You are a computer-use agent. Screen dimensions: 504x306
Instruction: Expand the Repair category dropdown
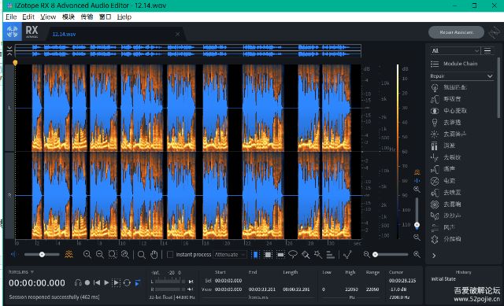(461, 76)
